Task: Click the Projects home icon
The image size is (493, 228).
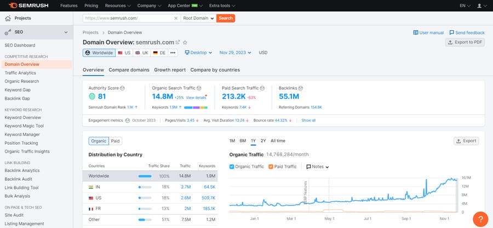Action: click(x=8, y=18)
